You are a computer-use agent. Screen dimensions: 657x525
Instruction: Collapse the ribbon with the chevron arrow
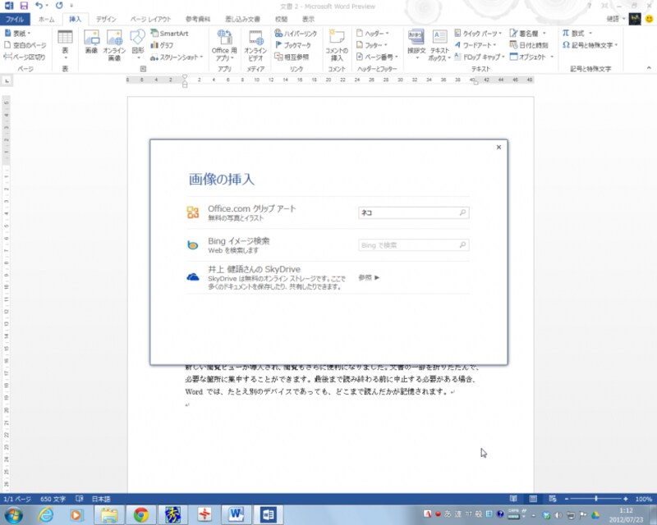(649, 69)
